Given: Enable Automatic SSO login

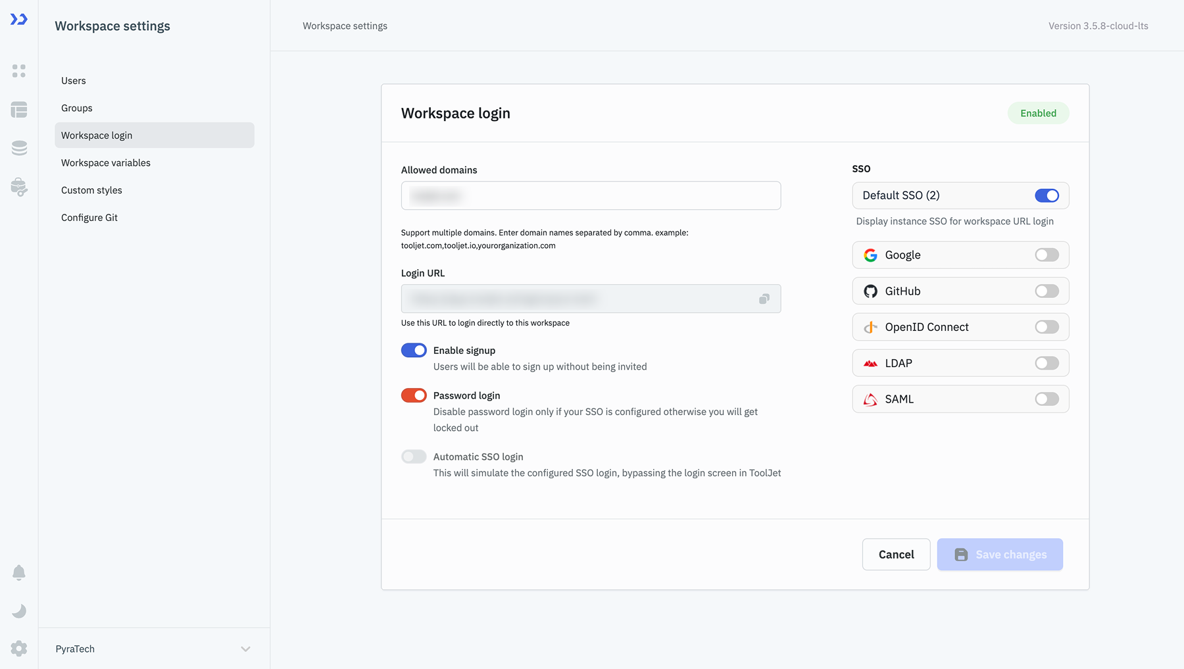Looking at the screenshot, I should pyautogui.click(x=413, y=457).
